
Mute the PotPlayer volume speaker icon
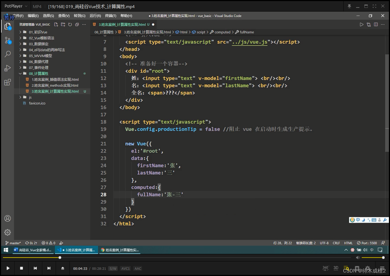358,258
